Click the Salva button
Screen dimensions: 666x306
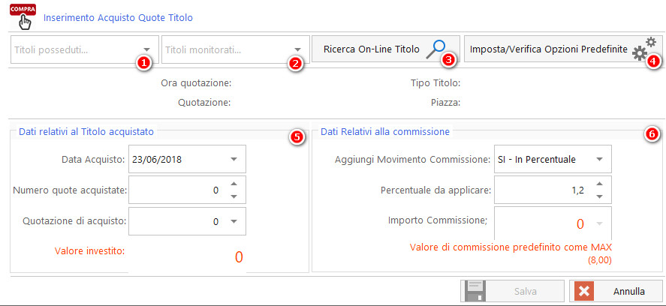tap(512, 291)
